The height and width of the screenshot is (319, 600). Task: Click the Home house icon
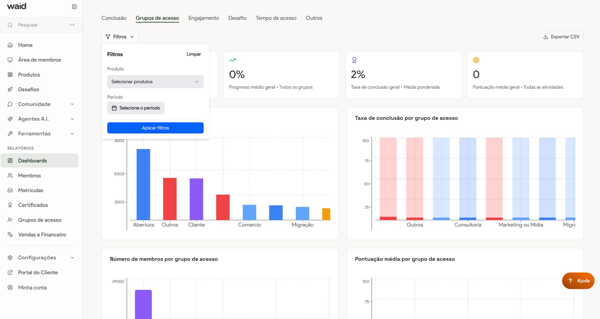(10, 45)
